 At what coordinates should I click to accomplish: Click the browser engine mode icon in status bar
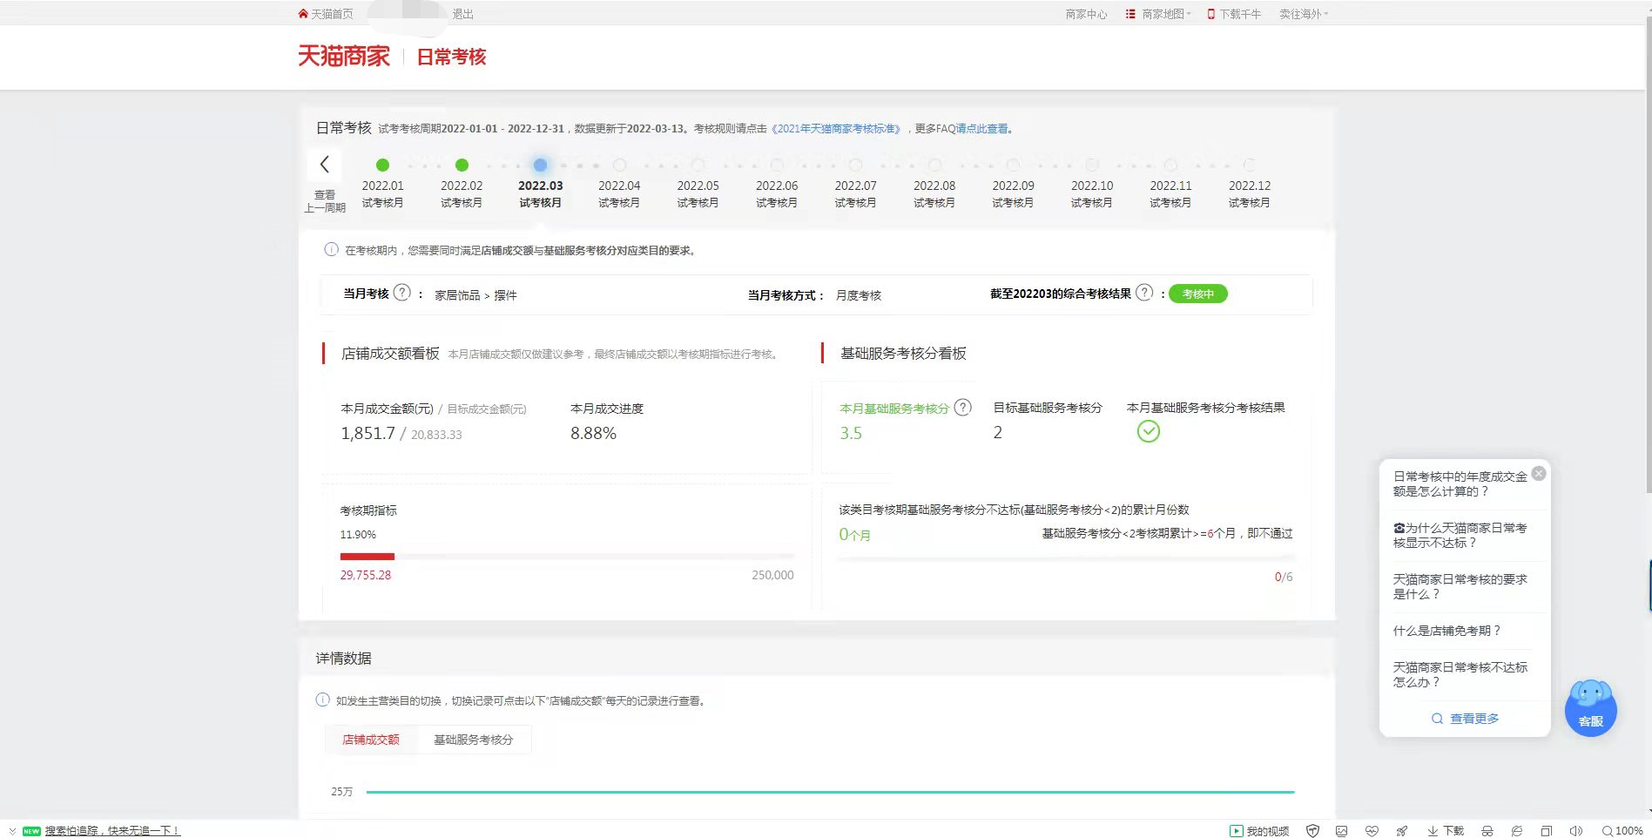1517,830
